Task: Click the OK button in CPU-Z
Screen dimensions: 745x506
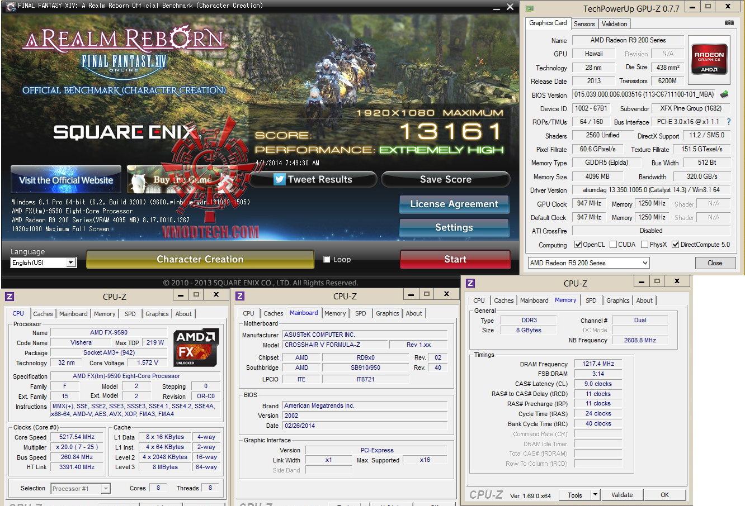Action: [664, 495]
